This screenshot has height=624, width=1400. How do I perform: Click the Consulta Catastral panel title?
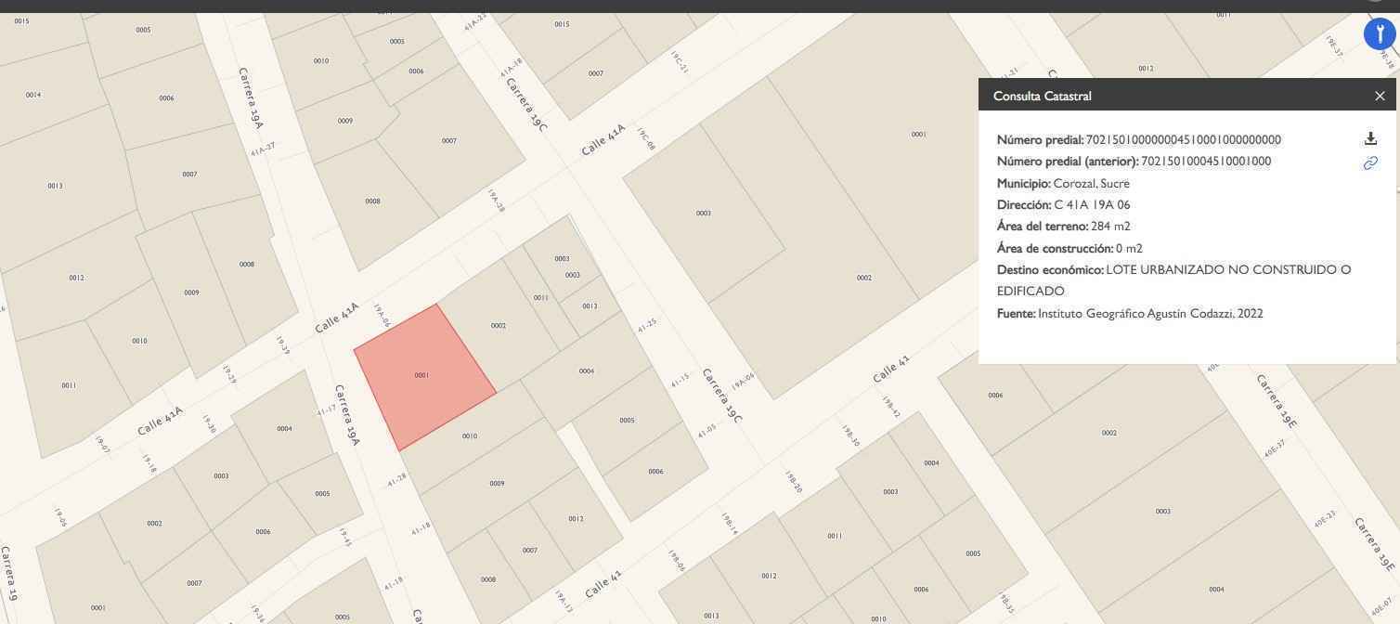[1042, 96]
